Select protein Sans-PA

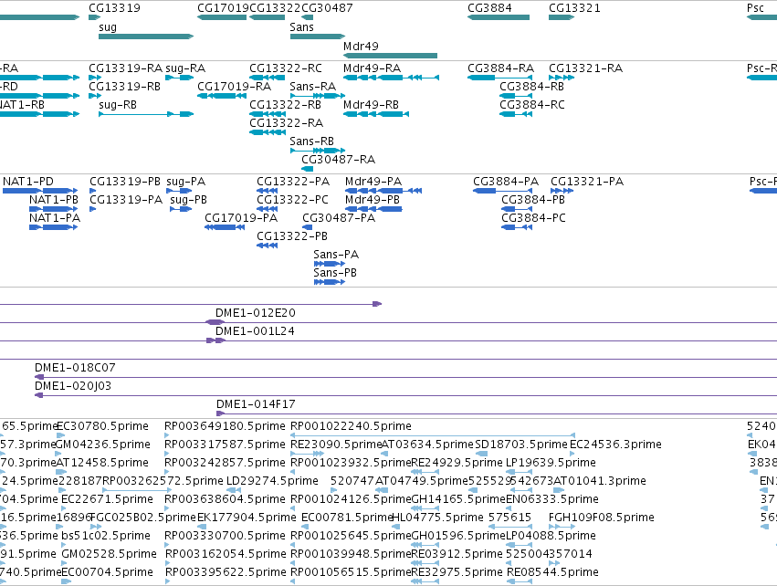click(330, 264)
